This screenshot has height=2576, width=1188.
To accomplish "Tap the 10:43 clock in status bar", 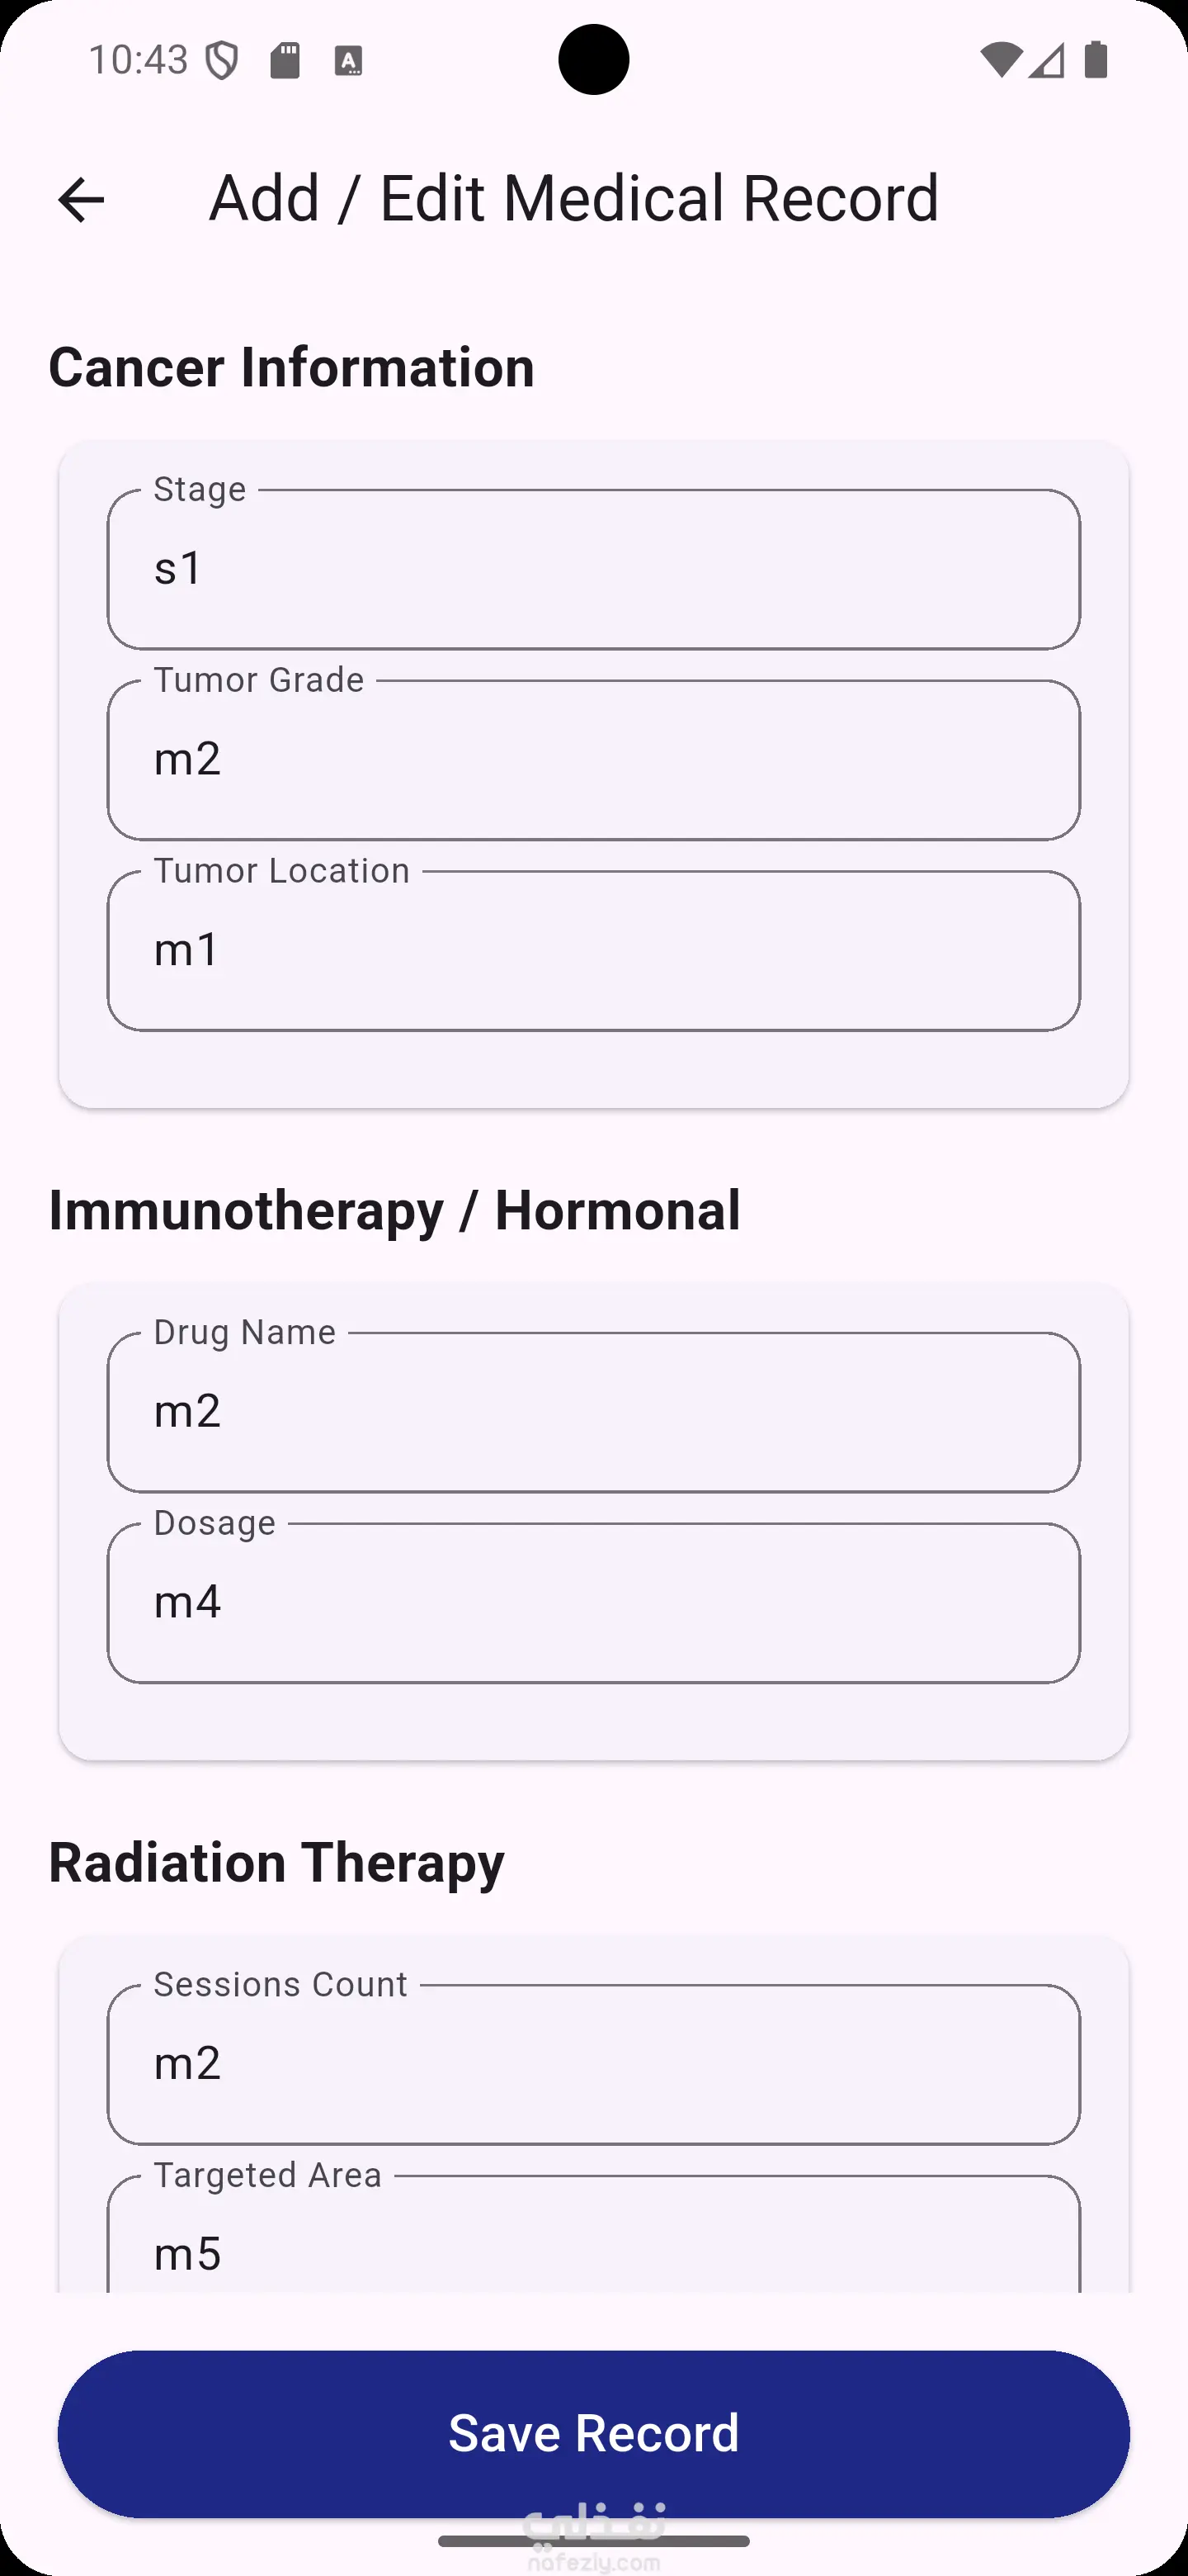I will coord(138,61).
